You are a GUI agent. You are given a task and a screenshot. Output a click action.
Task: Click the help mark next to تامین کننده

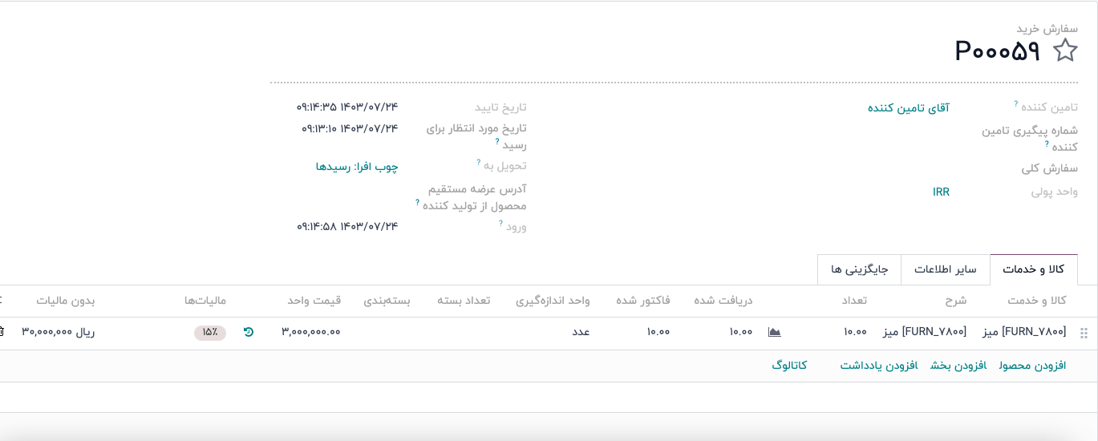point(1015,104)
